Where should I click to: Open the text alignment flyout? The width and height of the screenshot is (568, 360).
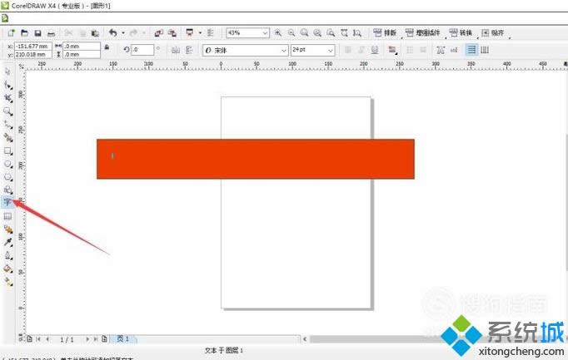(x=392, y=50)
